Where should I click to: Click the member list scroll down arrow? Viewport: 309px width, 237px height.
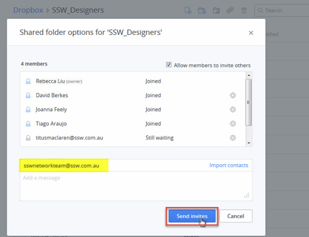click(x=249, y=143)
